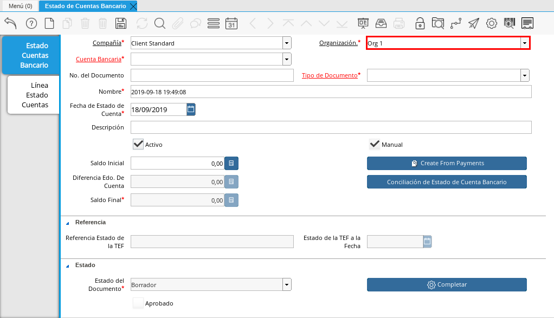This screenshot has width=554, height=318.
Task: Open zoom across folder-magnifier icon
Action: tap(438, 23)
